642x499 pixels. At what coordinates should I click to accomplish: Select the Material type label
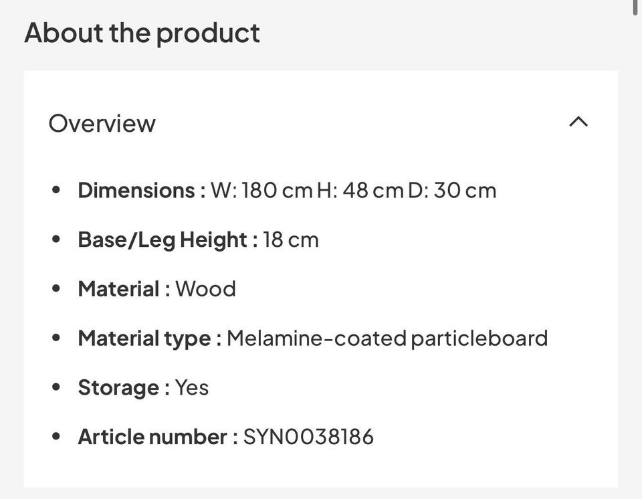click(x=149, y=338)
